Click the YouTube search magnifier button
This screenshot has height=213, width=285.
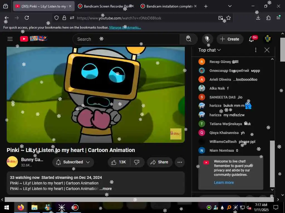pyautogui.click(x=189, y=39)
